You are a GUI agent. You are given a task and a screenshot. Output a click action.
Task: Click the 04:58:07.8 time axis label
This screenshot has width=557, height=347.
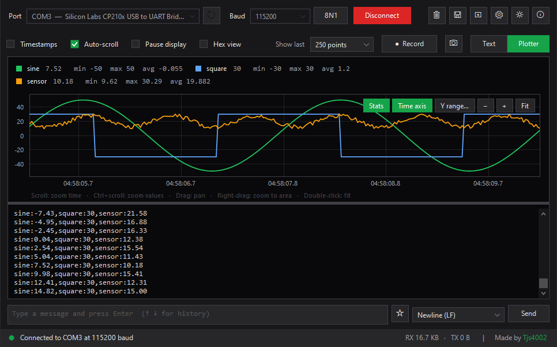pos(283,184)
